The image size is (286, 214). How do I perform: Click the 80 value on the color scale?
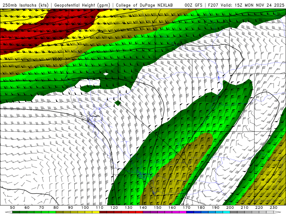56,208
